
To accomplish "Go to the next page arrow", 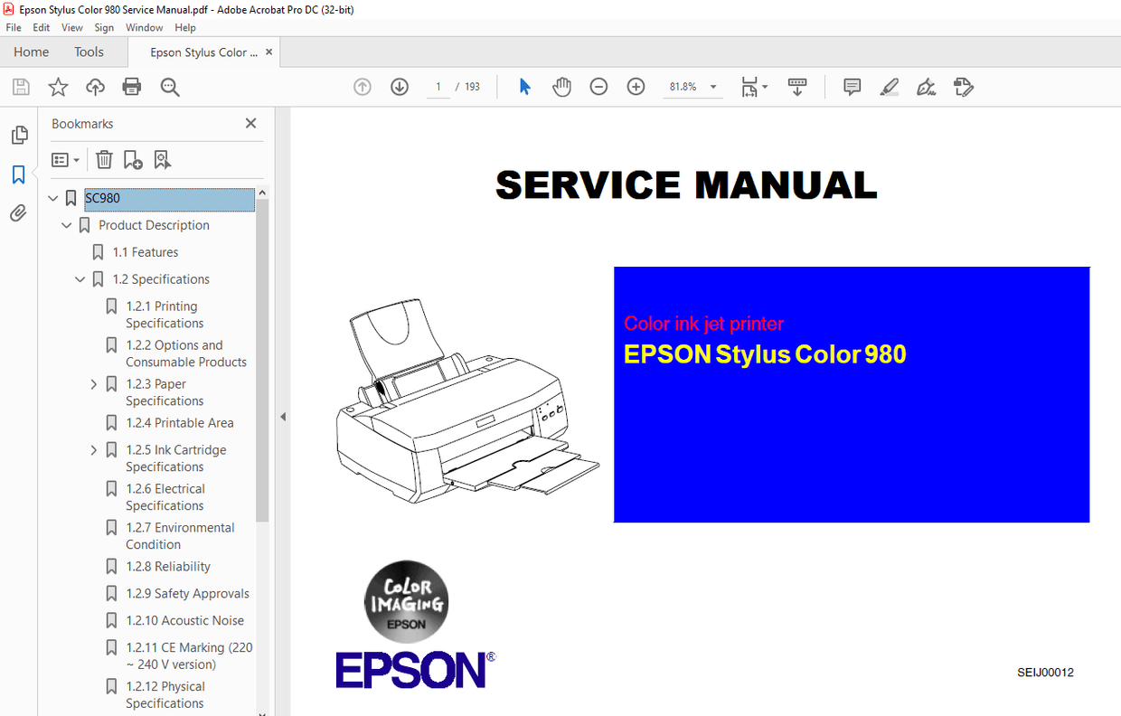I will coord(400,87).
